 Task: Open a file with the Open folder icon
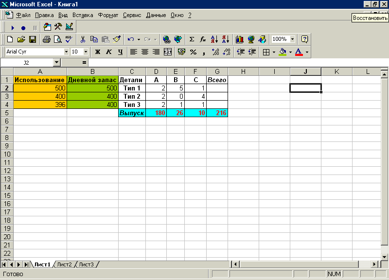21,39
